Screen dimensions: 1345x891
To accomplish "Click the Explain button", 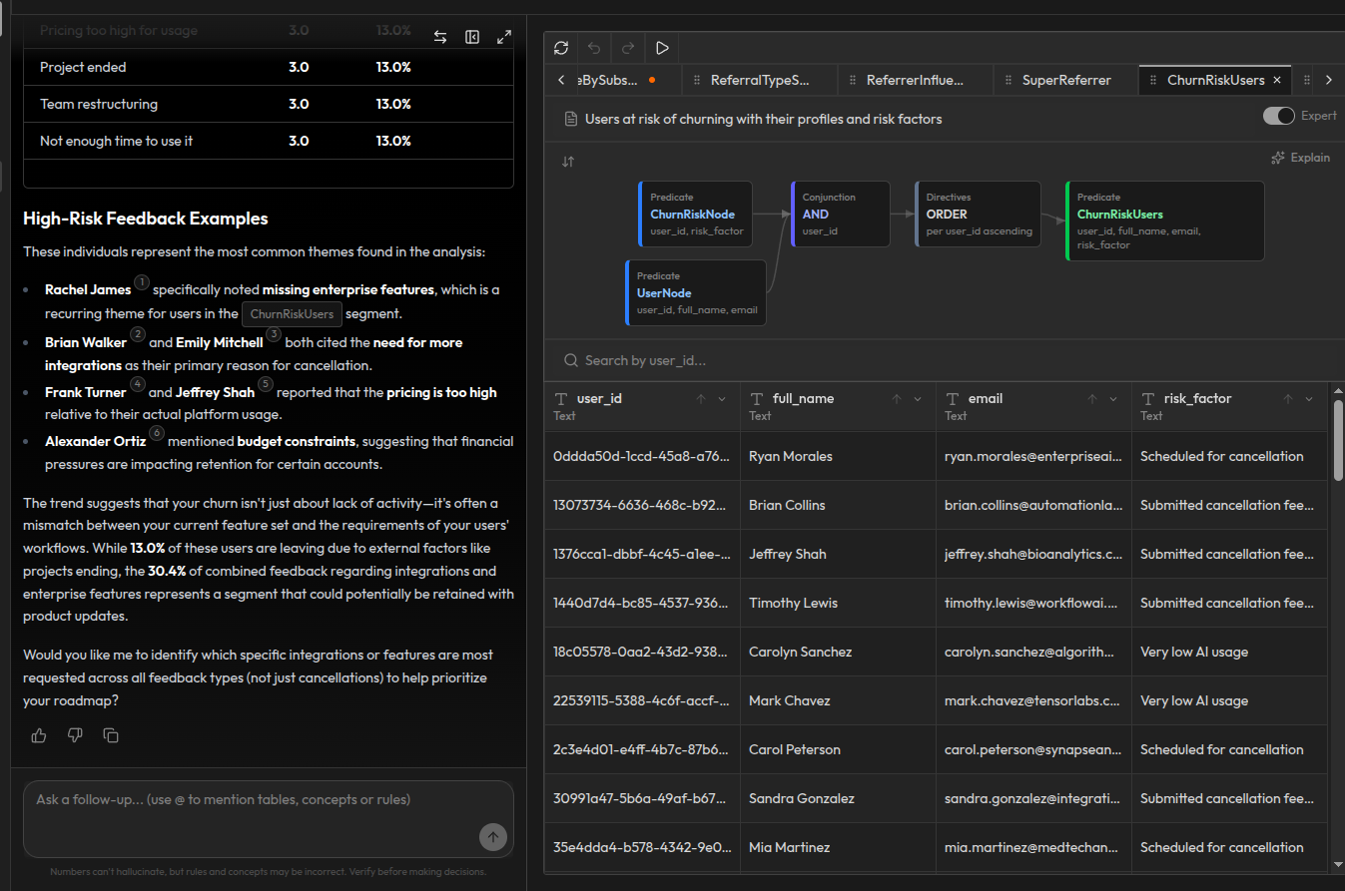I will (1300, 157).
